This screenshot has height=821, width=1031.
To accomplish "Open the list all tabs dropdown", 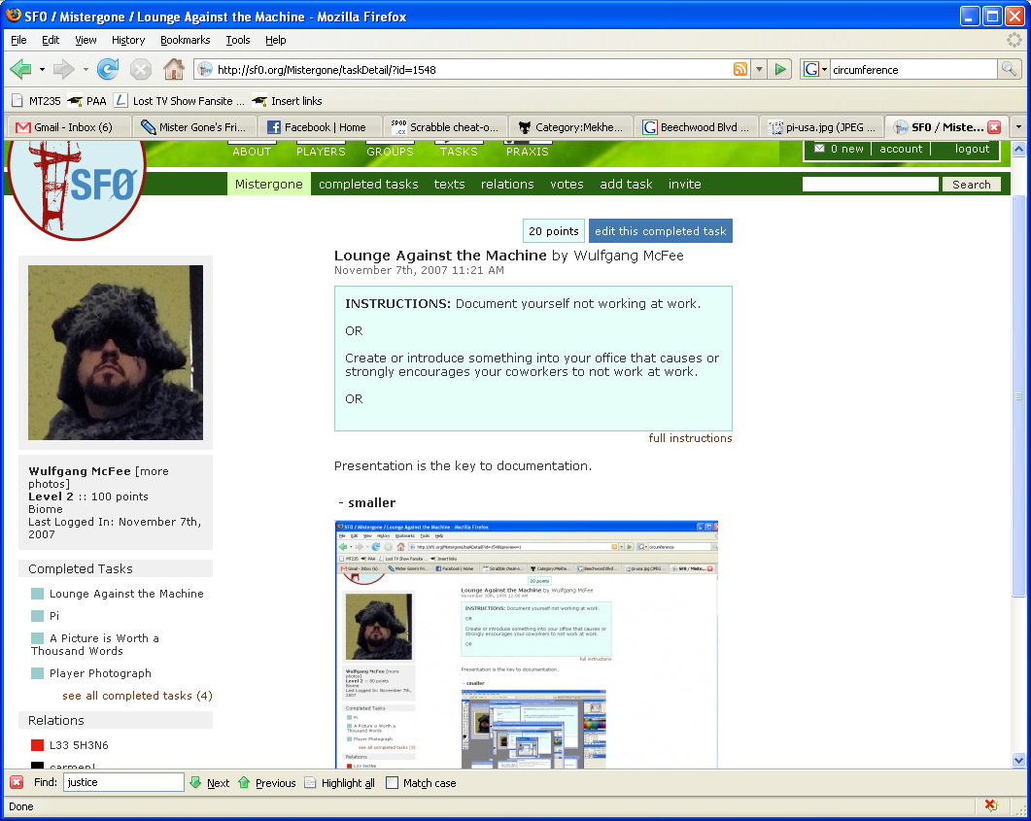I will 1018,127.
